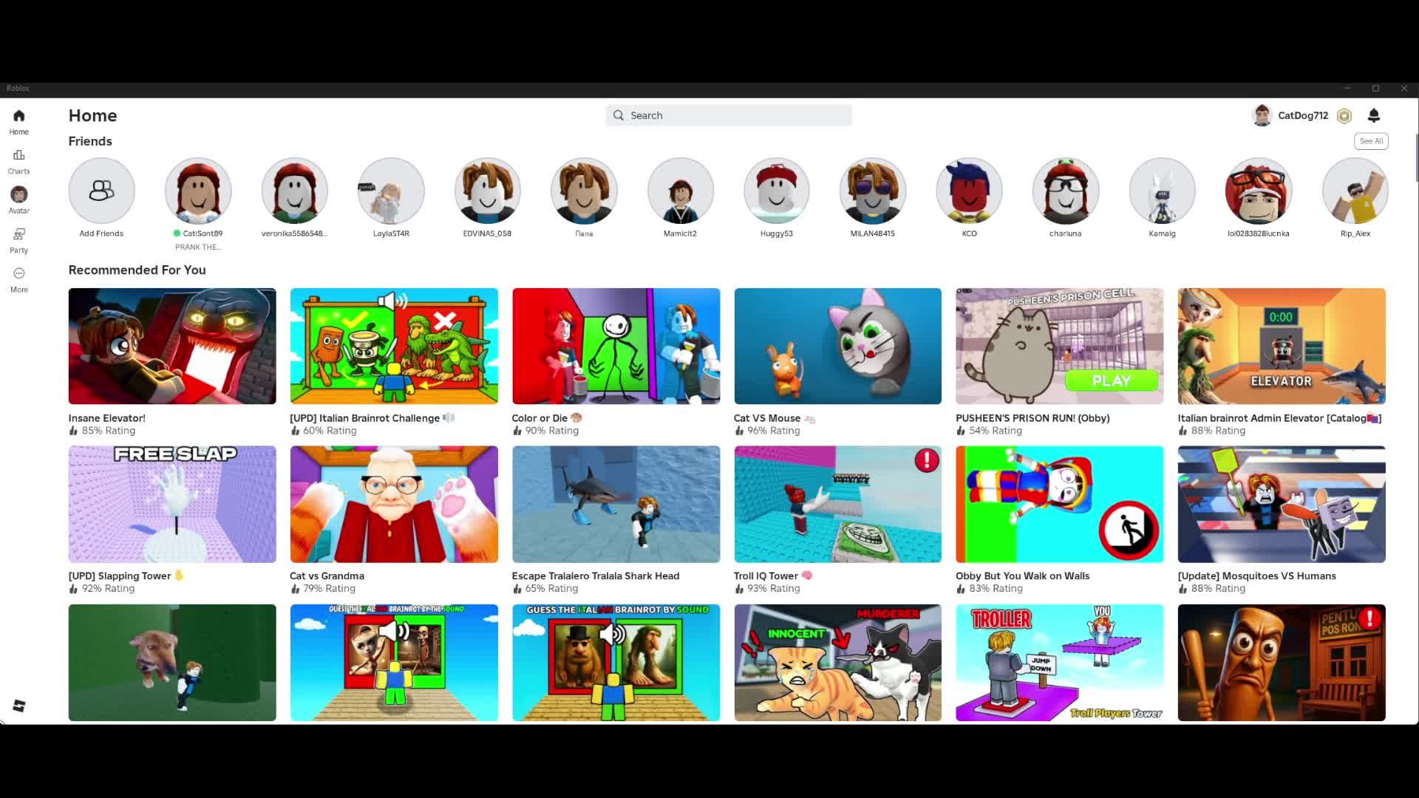1419x798 pixels.
Task: Open friend chariuna's avatar
Action: pyautogui.click(x=1066, y=191)
